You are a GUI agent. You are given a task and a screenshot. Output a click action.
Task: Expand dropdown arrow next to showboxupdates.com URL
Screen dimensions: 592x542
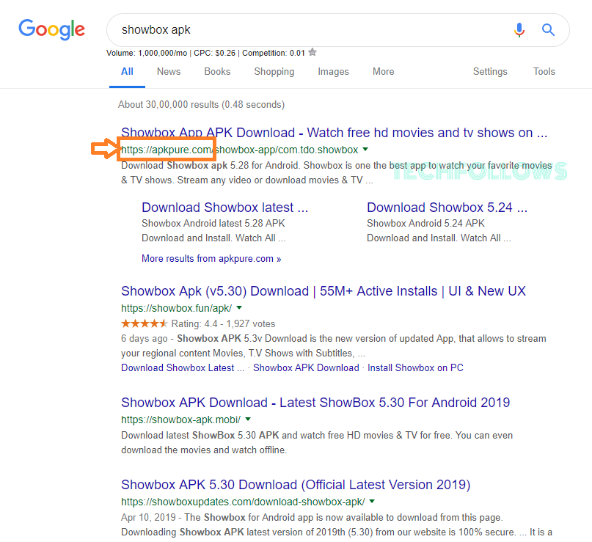point(372,501)
